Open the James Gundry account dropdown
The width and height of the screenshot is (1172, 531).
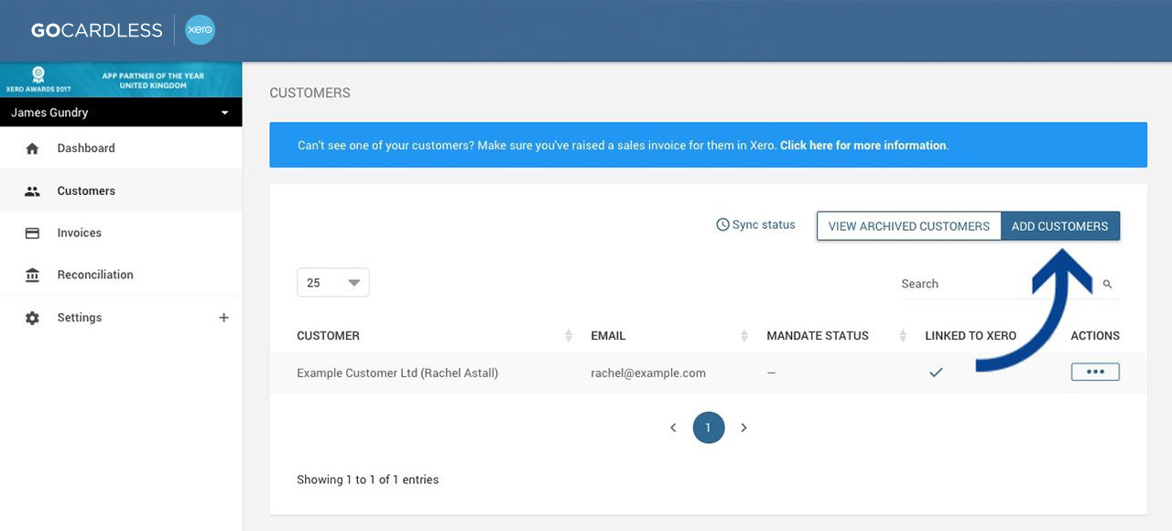coord(121,113)
